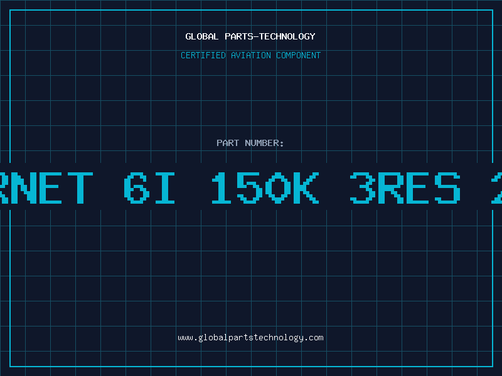Click the PART NUMBER: label
Viewport: 502px width, 376px height.
(x=250, y=143)
